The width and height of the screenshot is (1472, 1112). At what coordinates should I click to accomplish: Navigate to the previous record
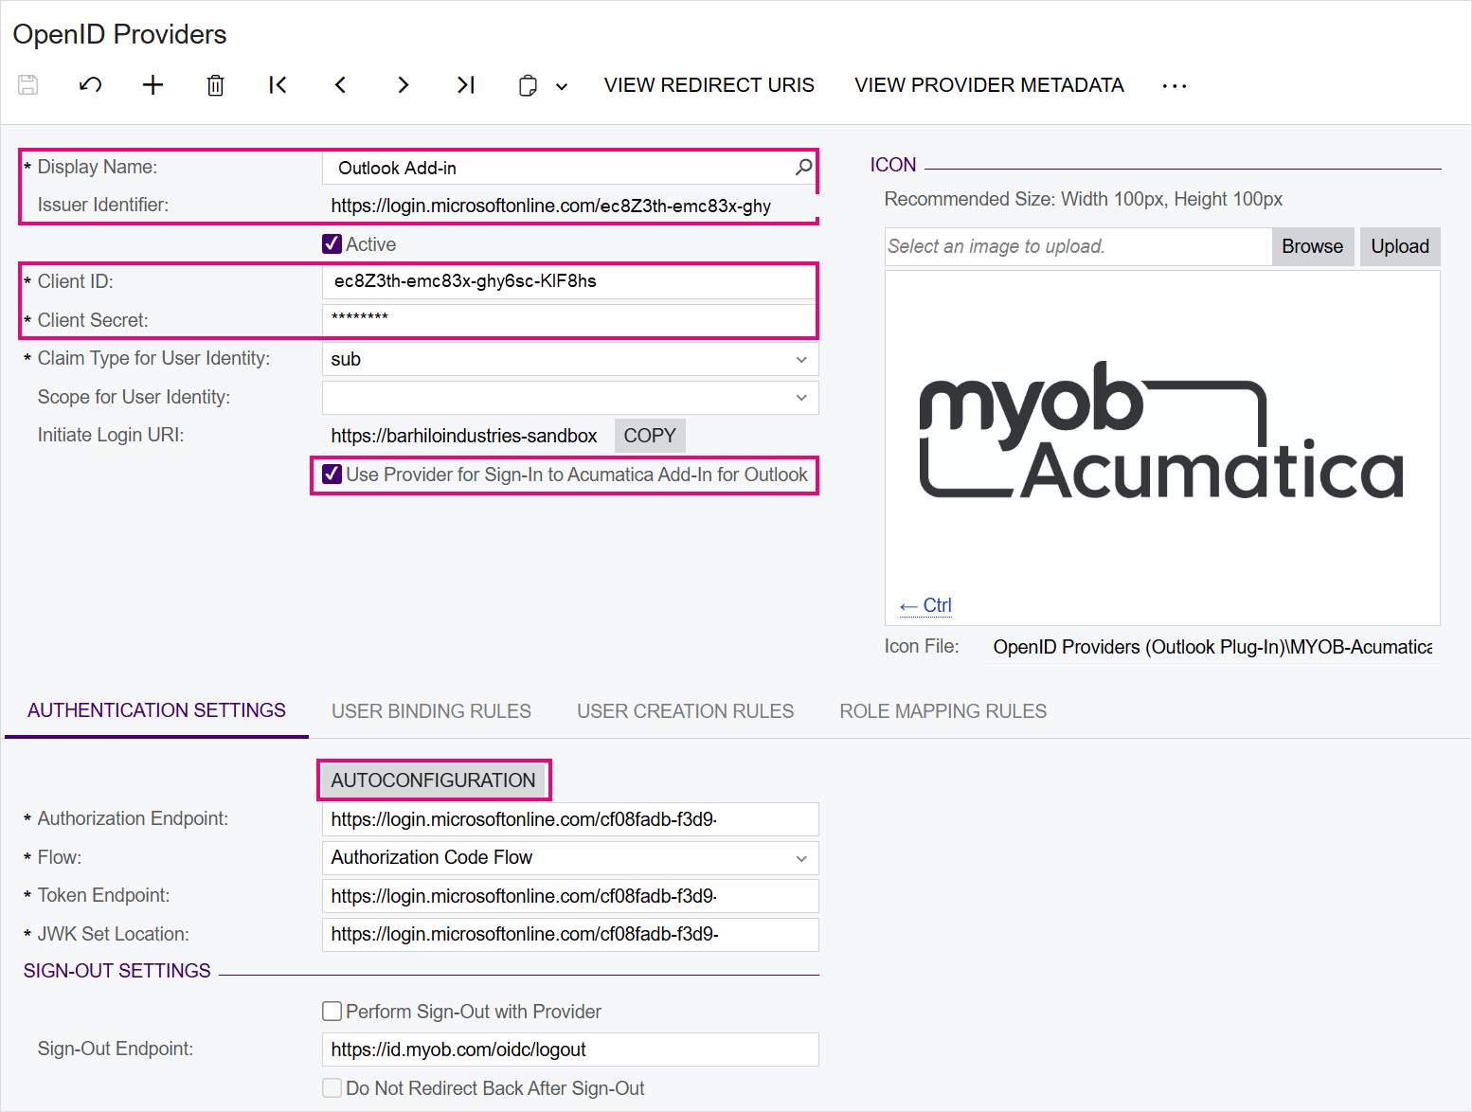coord(340,85)
